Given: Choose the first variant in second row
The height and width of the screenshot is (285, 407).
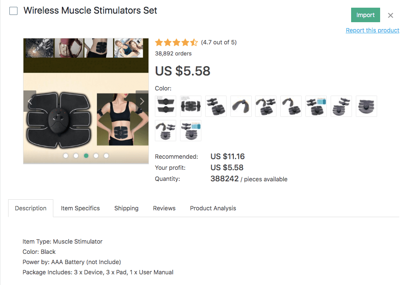Looking at the screenshot, I should (x=166, y=131).
